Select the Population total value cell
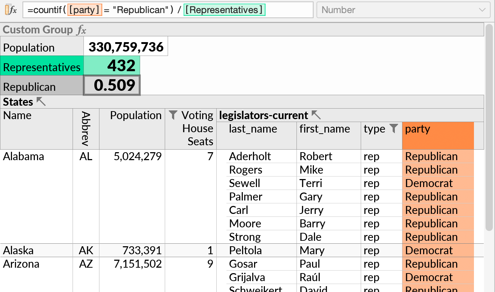The width and height of the screenshot is (495, 292). 126,47
